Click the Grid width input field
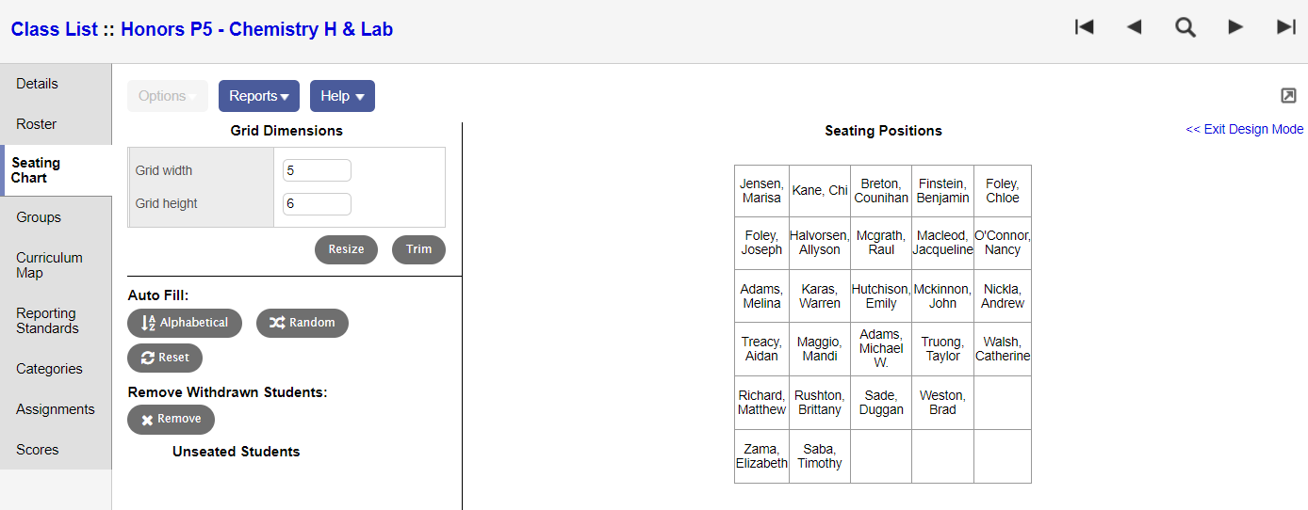Screen dimensions: 1308x510 pos(317,170)
